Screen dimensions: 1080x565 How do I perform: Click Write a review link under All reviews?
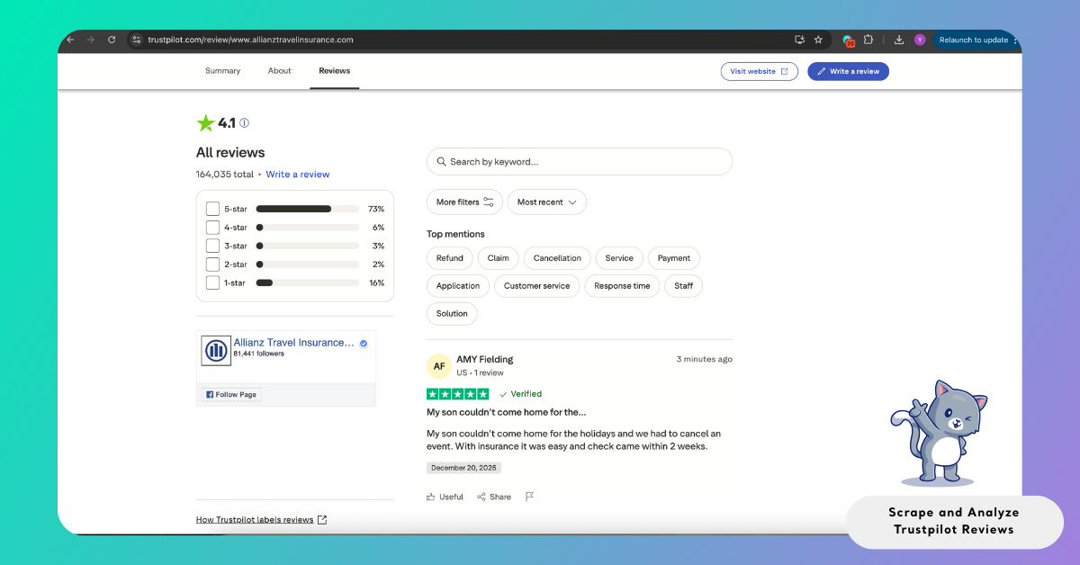coord(298,175)
